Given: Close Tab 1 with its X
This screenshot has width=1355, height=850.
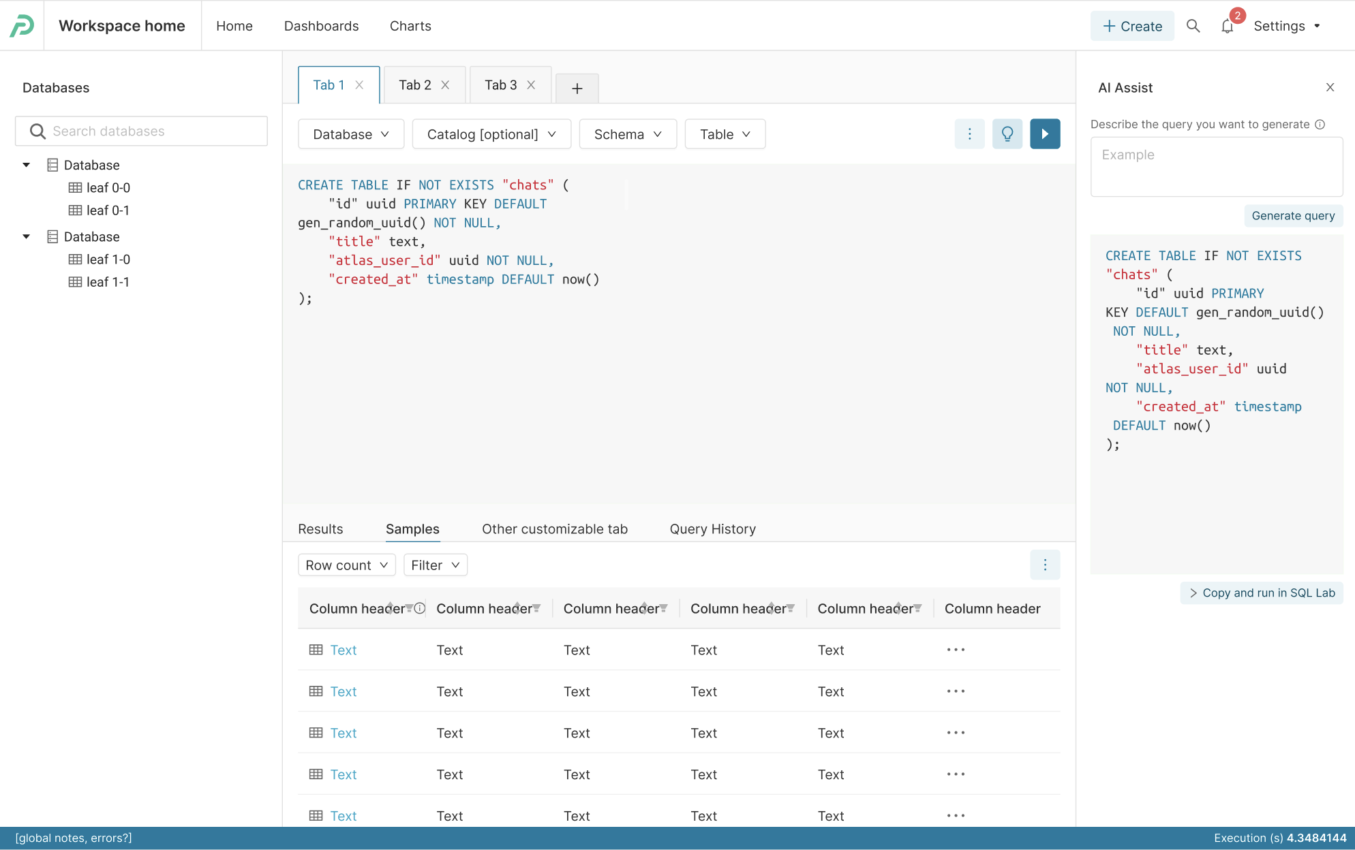Looking at the screenshot, I should click(359, 85).
